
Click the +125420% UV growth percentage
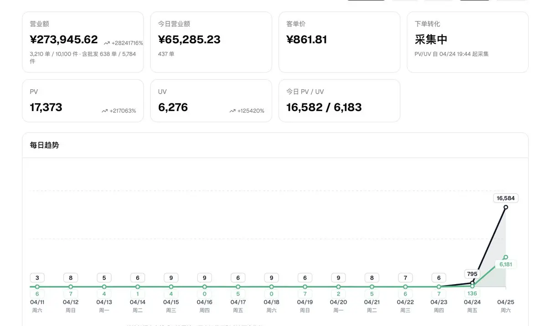251,111
